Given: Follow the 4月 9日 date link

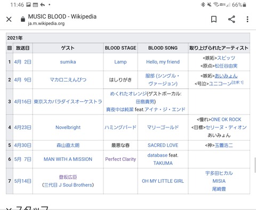Looking at the screenshot, I should [22, 79].
